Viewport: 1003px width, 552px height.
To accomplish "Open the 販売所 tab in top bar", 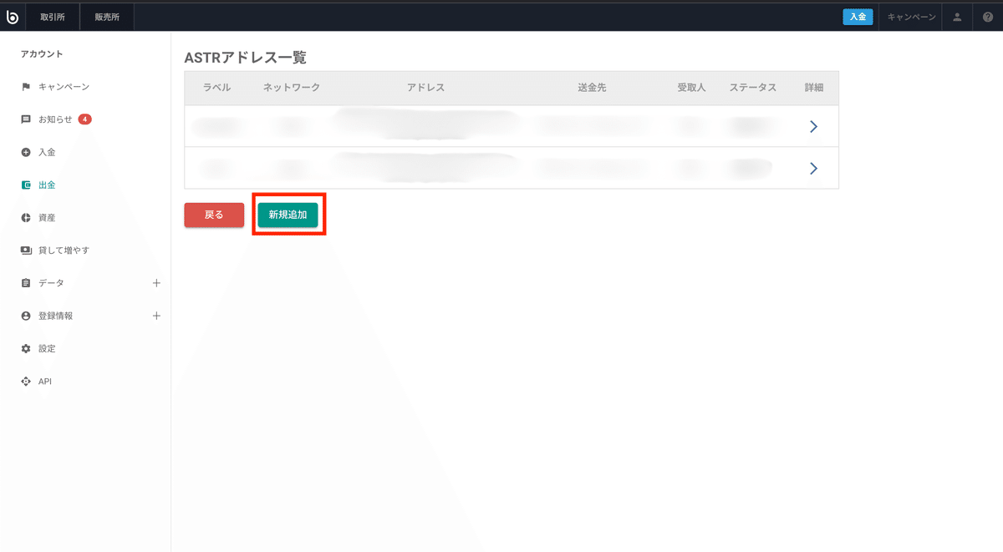I will point(107,17).
